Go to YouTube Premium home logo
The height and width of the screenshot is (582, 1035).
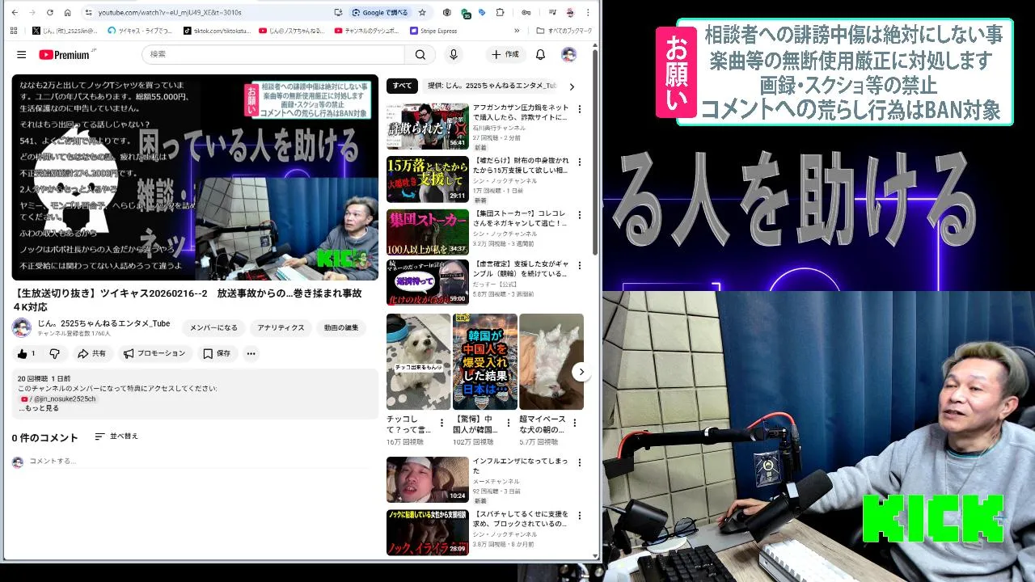pos(65,54)
